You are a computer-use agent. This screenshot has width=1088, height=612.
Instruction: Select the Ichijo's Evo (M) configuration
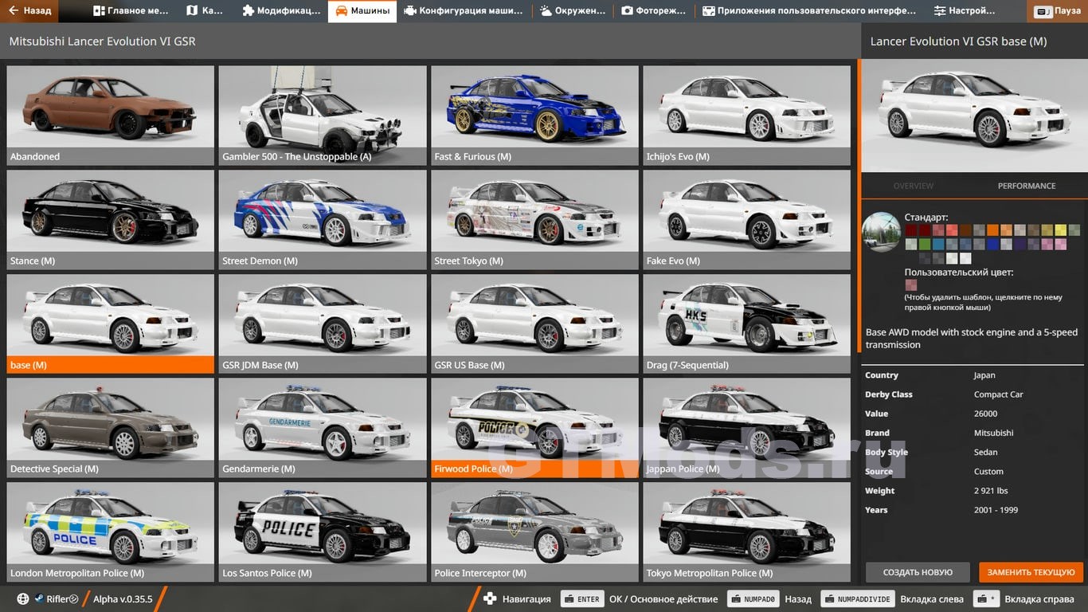(x=746, y=116)
